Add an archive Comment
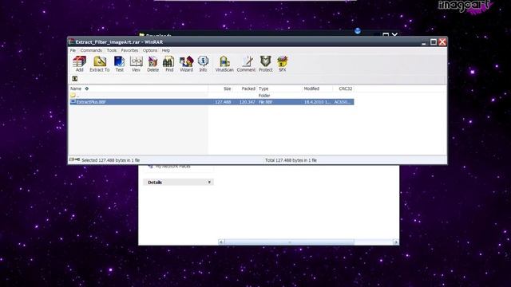 (x=246, y=64)
